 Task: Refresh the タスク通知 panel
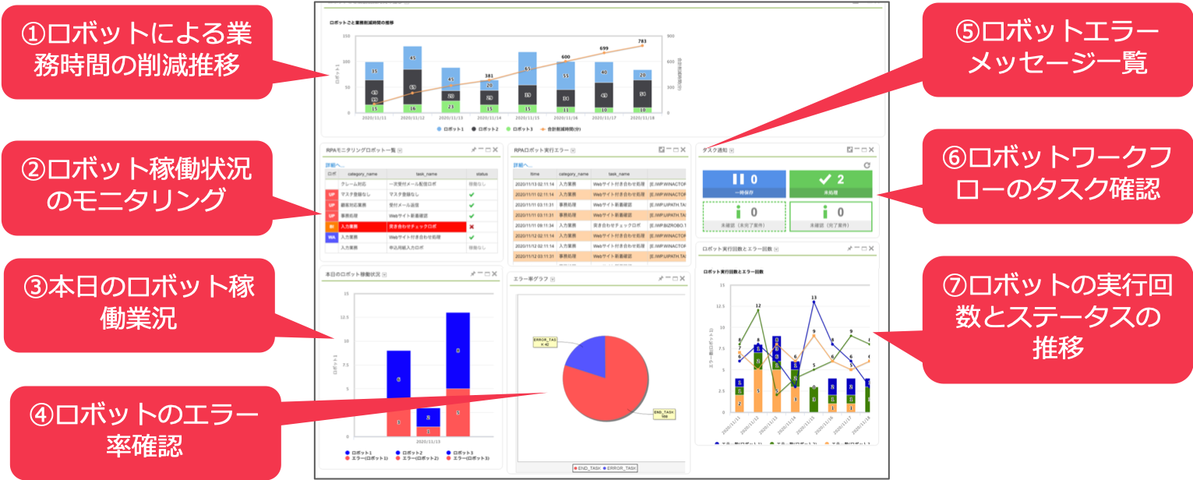point(867,165)
